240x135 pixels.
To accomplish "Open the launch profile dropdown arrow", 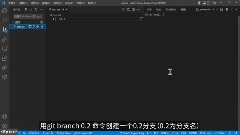I will pyautogui.click(x=217, y=9).
